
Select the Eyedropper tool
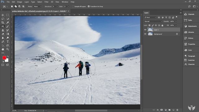[7, 23]
